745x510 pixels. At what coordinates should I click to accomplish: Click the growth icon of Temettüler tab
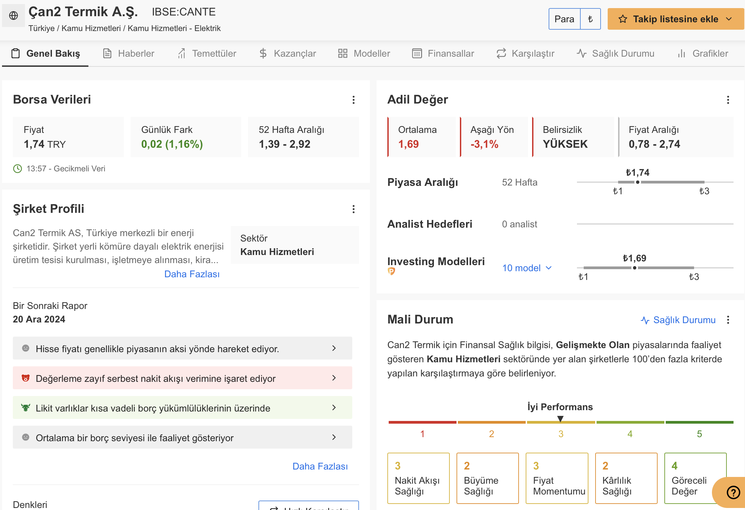click(x=182, y=53)
